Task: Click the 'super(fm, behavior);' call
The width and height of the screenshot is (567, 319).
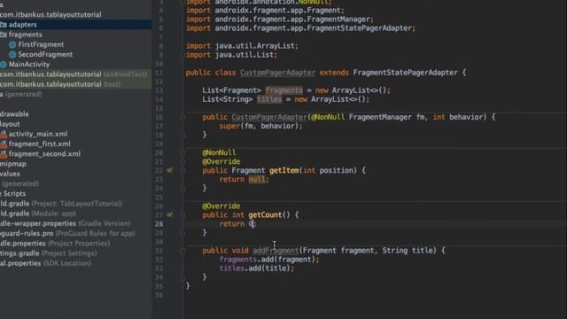Action: coord(260,126)
